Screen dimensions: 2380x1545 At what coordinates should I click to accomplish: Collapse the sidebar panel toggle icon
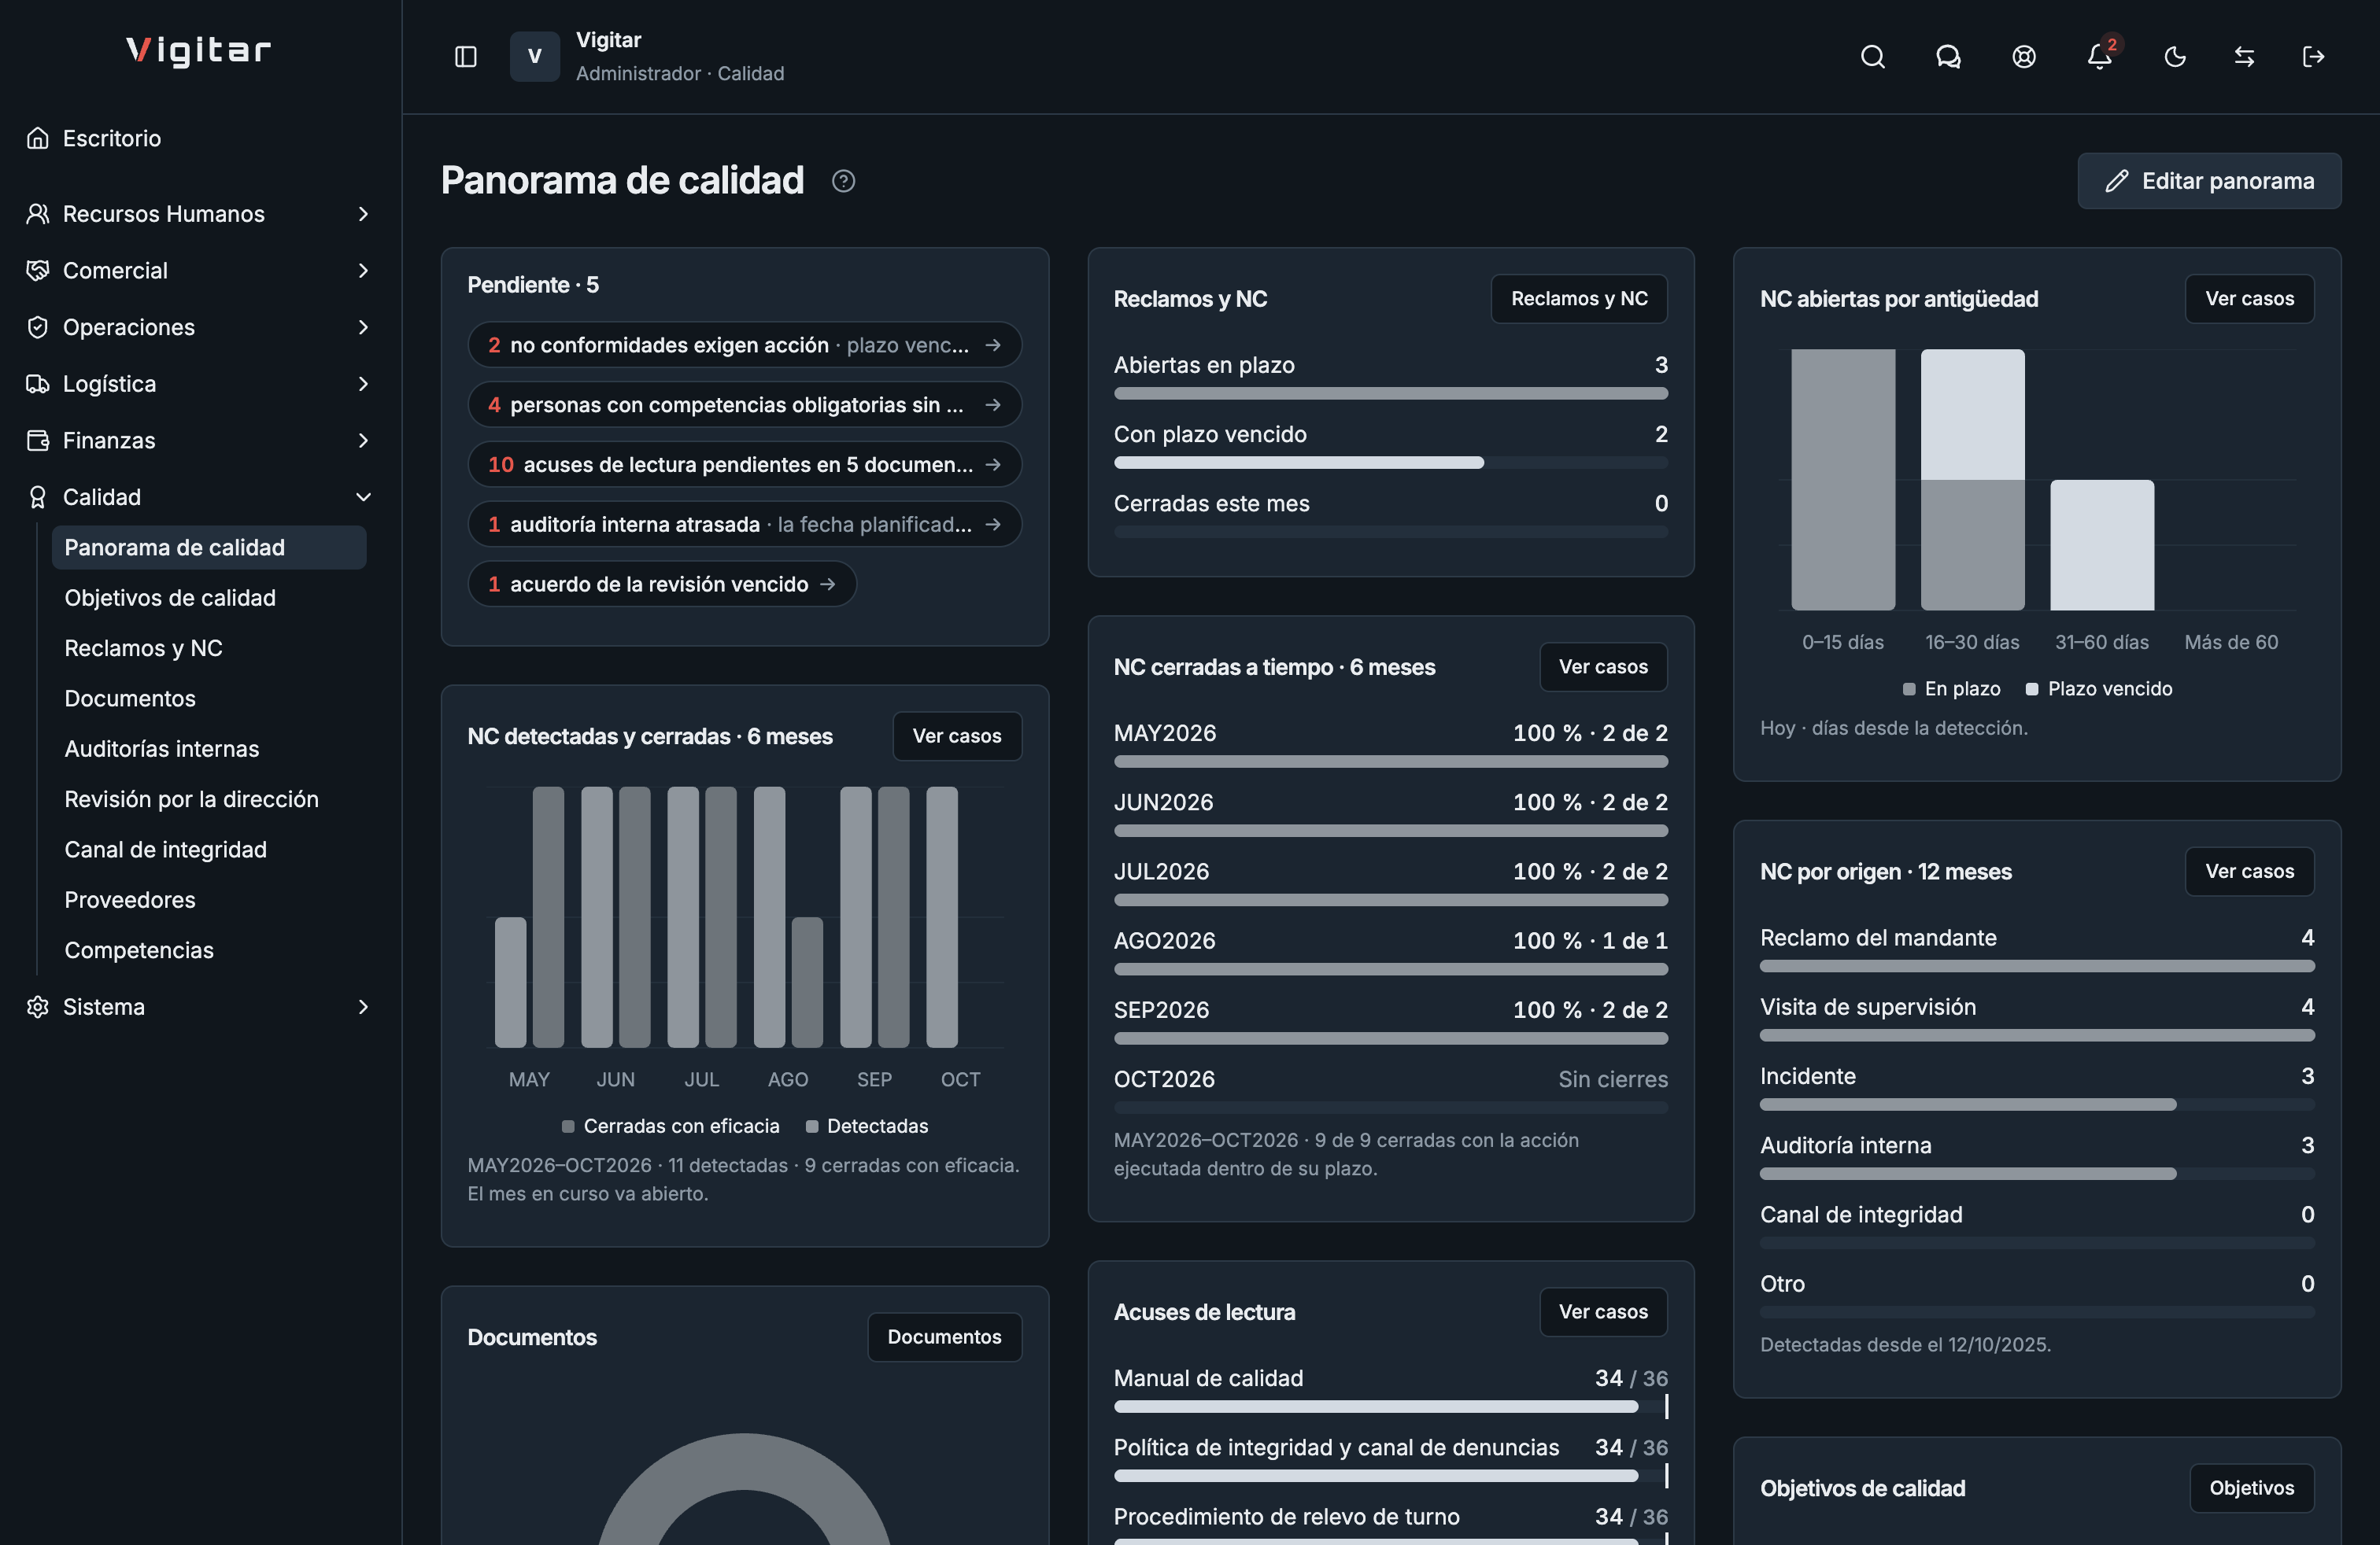[466, 57]
